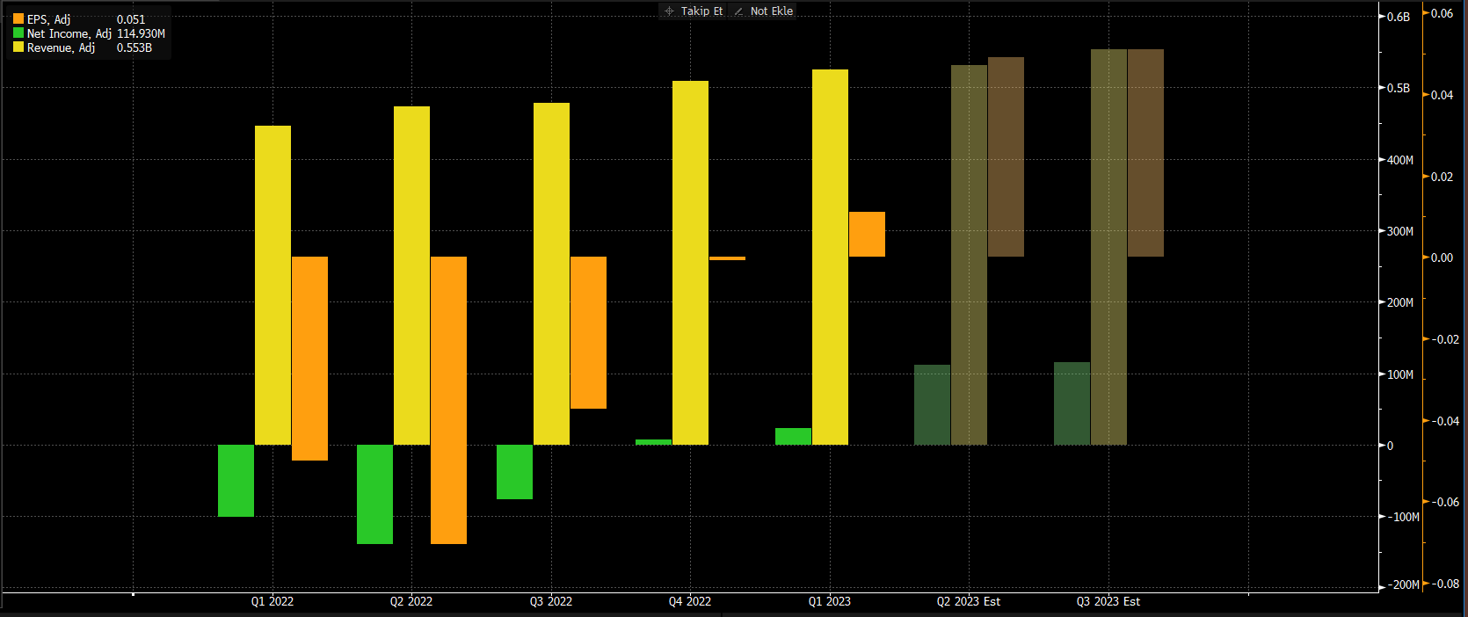Click the legend value 0.051
This screenshot has width=1468, height=617.
[131, 19]
